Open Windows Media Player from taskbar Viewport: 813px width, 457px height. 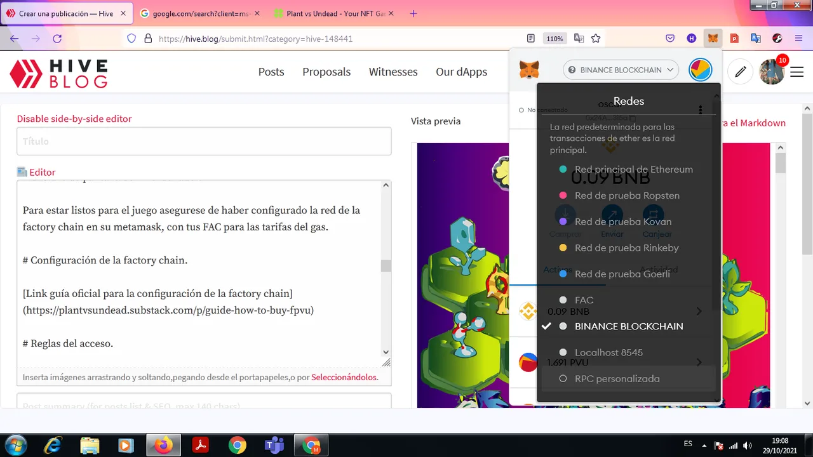126,446
